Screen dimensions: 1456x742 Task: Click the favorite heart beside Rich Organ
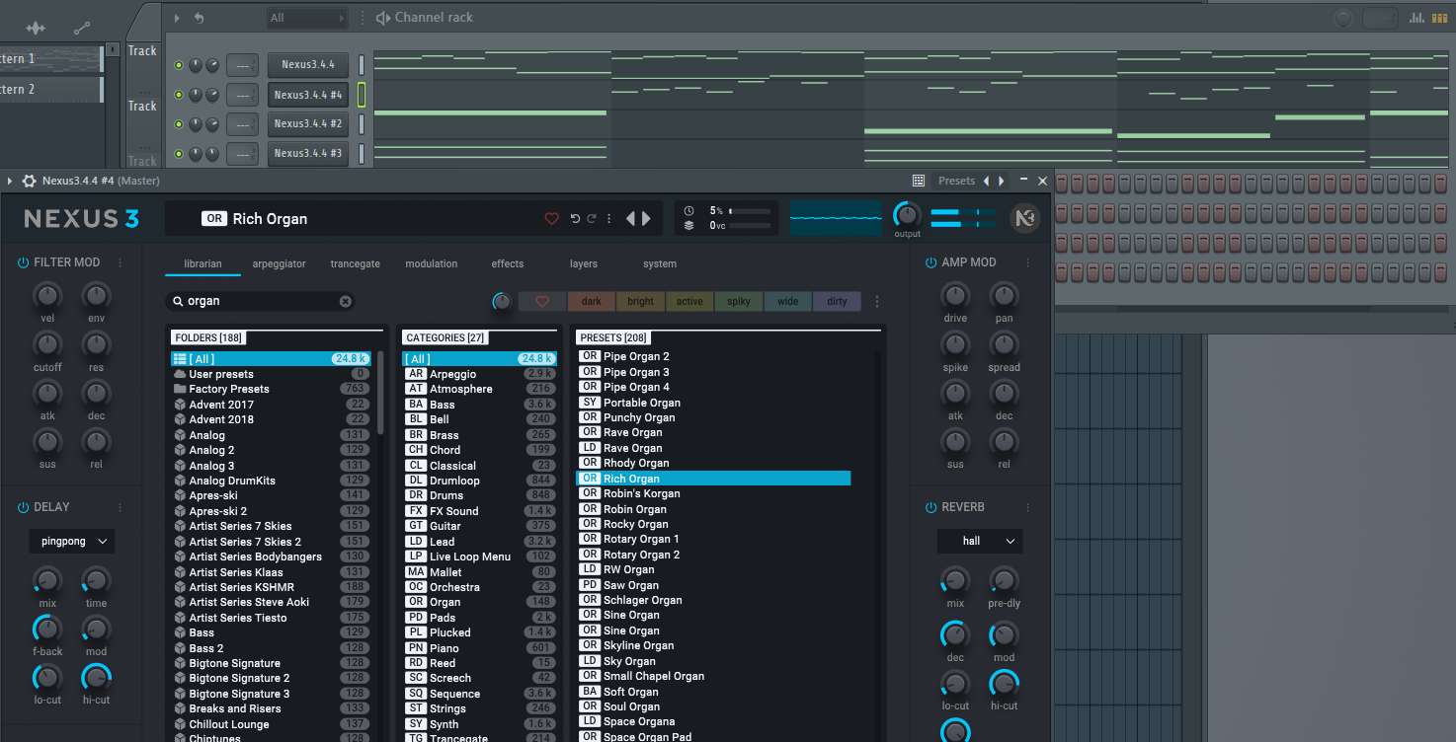click(x=552, y=219)
